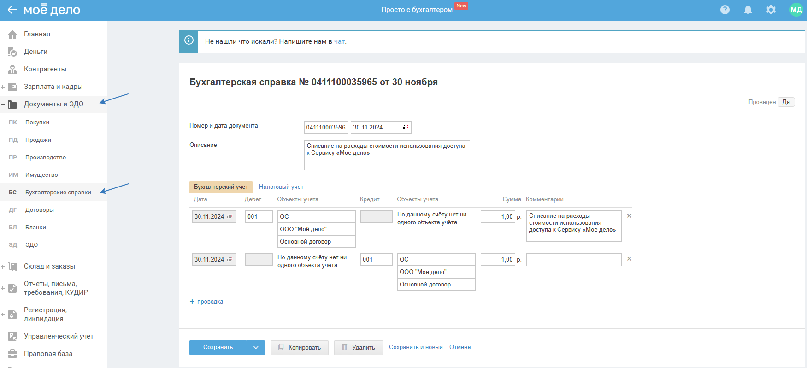Screen dimensions: 807x368
Task: Click the Сохранить button
Action: [218, 348]
